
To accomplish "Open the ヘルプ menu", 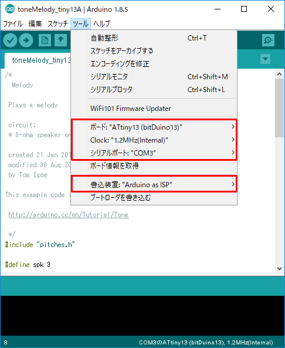I will click(x=101, y=23).
